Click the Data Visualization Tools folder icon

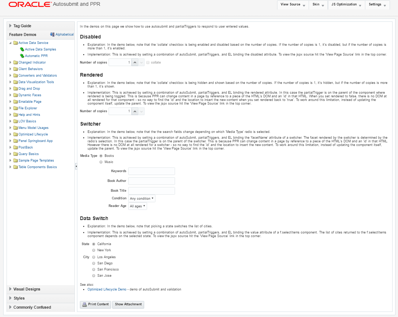point(16,82)
